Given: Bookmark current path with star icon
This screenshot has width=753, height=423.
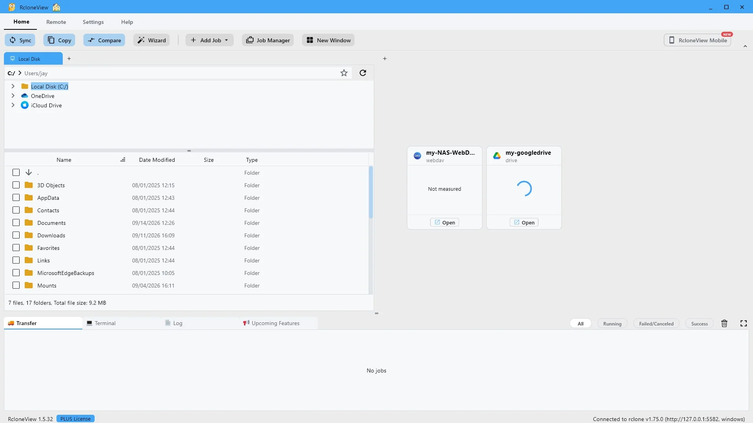Looking at the screenshot, I should click(x=344, y=73).
